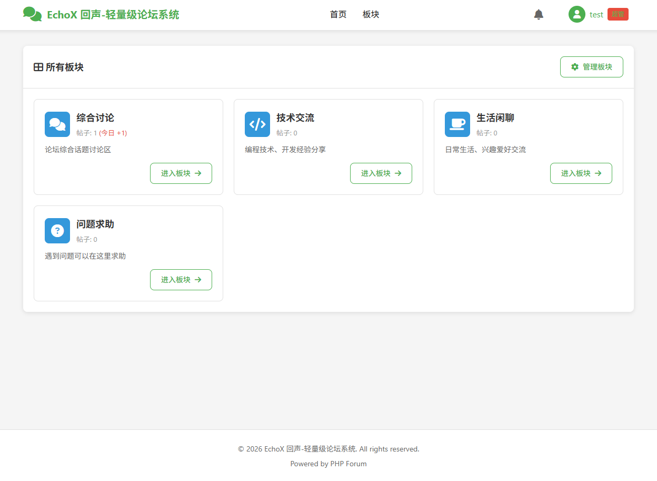Select 首页 in the top navigation
The height and width of the screenshot is (481, 657).
[x=338, y=14]
